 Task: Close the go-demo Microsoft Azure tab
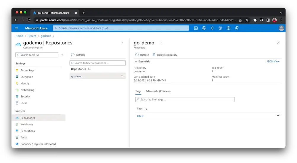(x=76, y=13)
